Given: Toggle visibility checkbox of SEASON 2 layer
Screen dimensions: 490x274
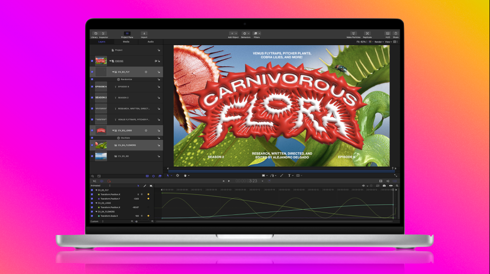Looking at the screenshot, I should [92, 98].
